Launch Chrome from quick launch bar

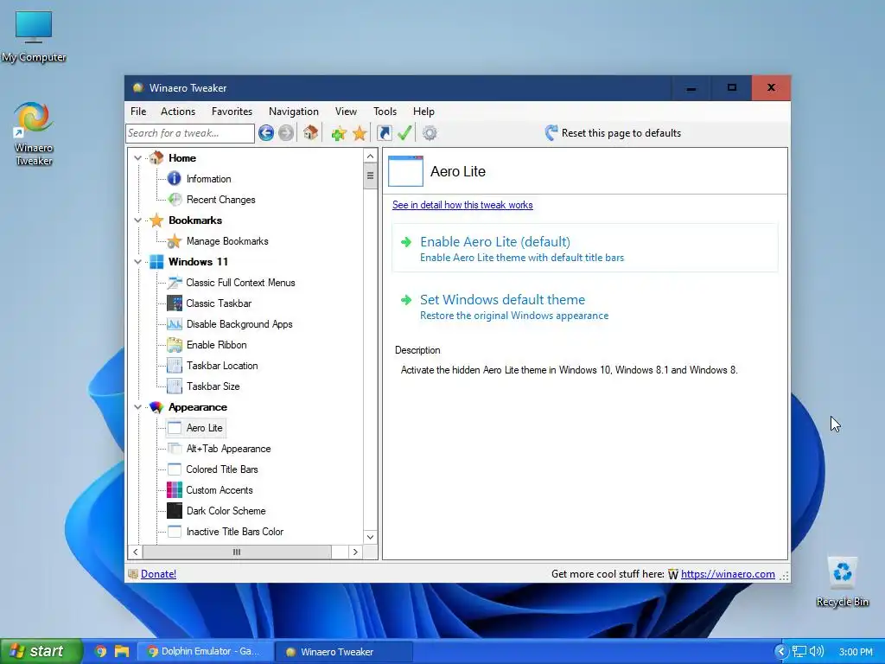[100, 652]
